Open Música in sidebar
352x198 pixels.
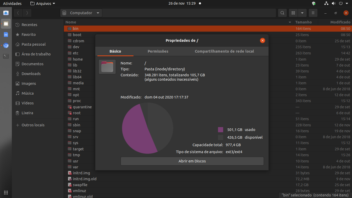tap(38, 93)
